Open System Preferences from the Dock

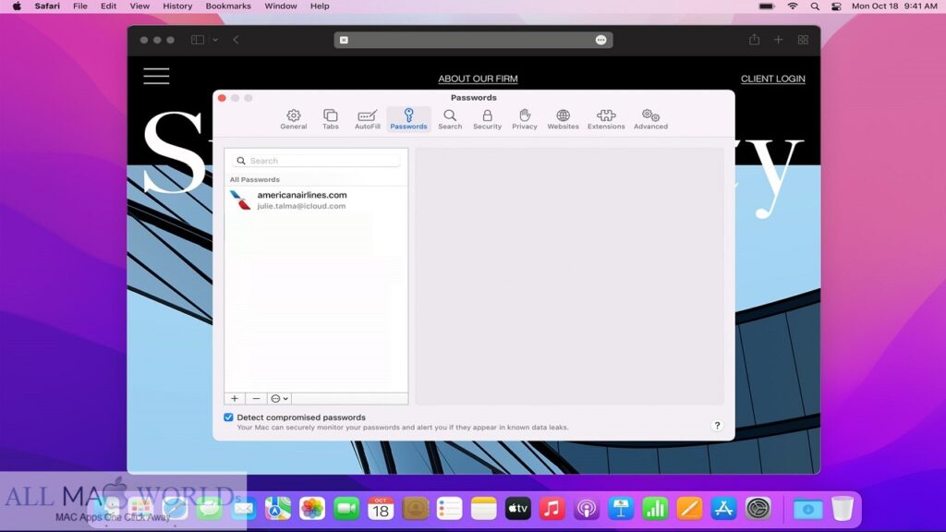click(x=758, y=509)
